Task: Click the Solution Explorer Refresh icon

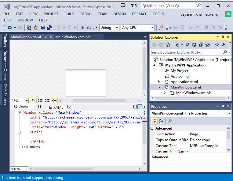Action: click(194, 45)
